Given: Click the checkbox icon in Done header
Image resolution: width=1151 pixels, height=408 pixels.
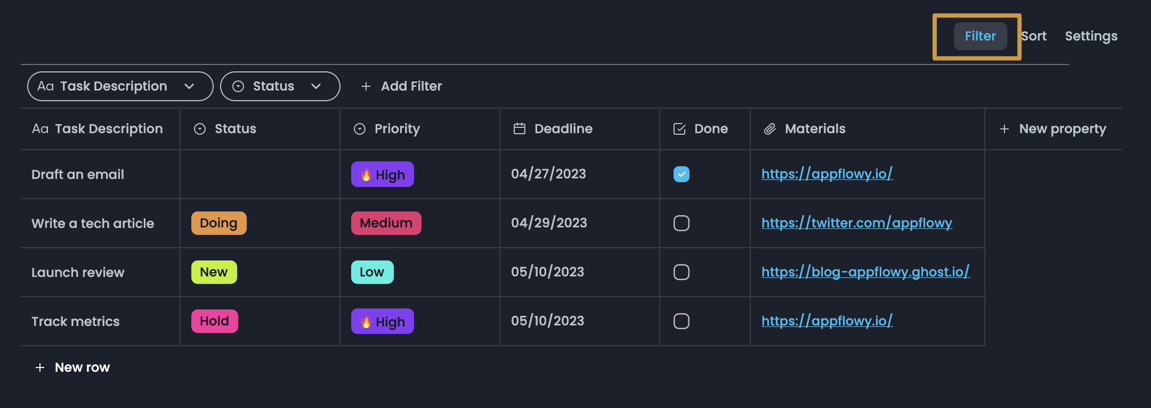Looking at the screenshot, I should point(679,129).
